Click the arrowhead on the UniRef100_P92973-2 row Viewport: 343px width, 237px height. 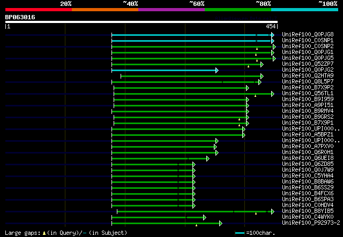221,224
